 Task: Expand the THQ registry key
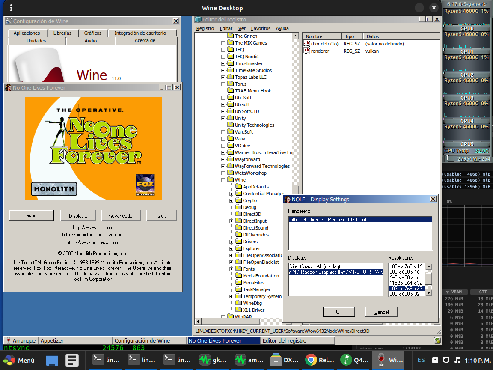223,50
